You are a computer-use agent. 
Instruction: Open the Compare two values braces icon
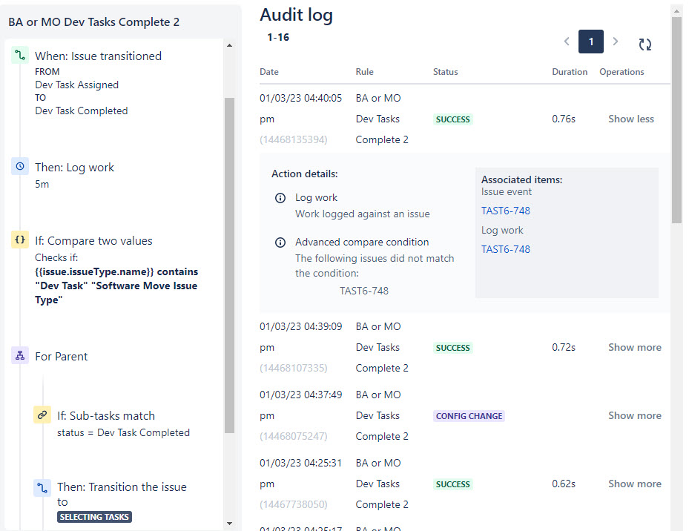(x=20, y=240)
